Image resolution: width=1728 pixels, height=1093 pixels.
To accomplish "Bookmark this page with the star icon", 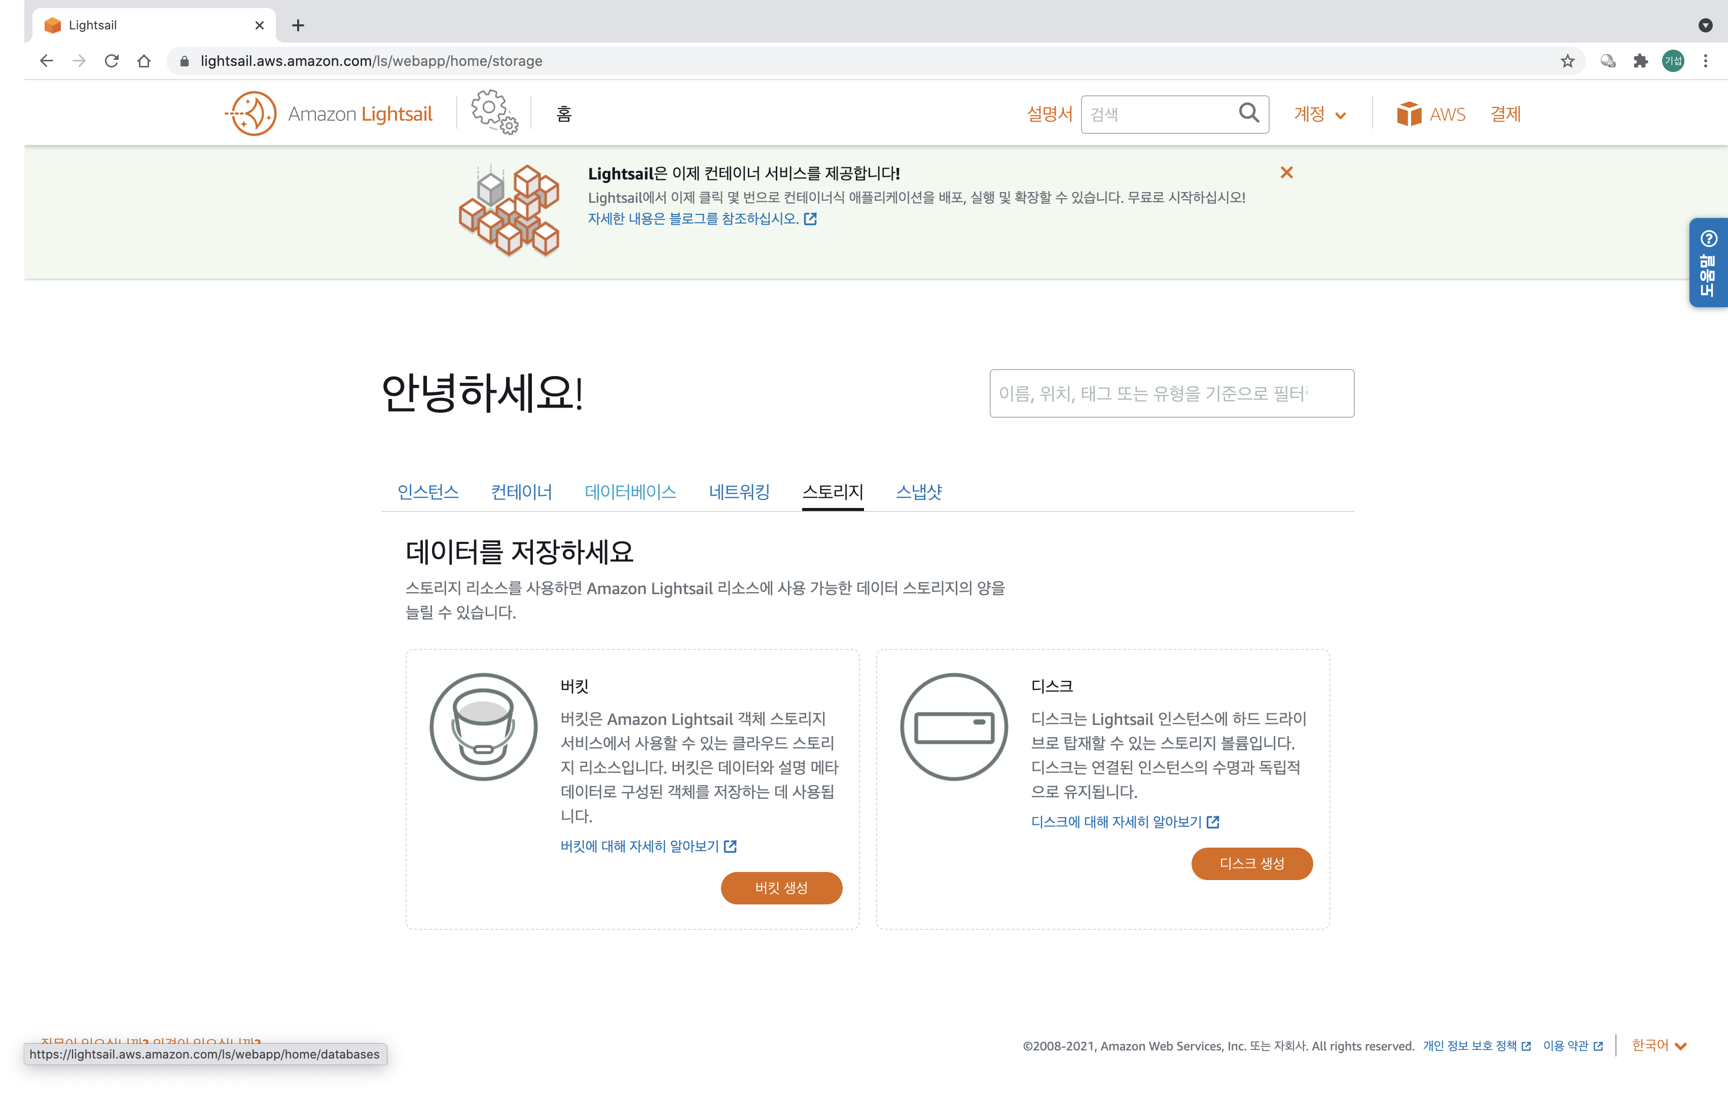I will coord(1567,61).
